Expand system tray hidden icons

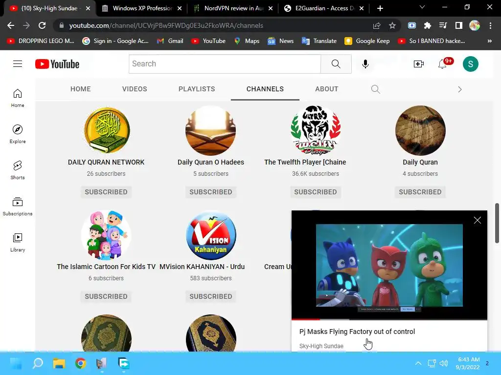[x=418, y=363]
